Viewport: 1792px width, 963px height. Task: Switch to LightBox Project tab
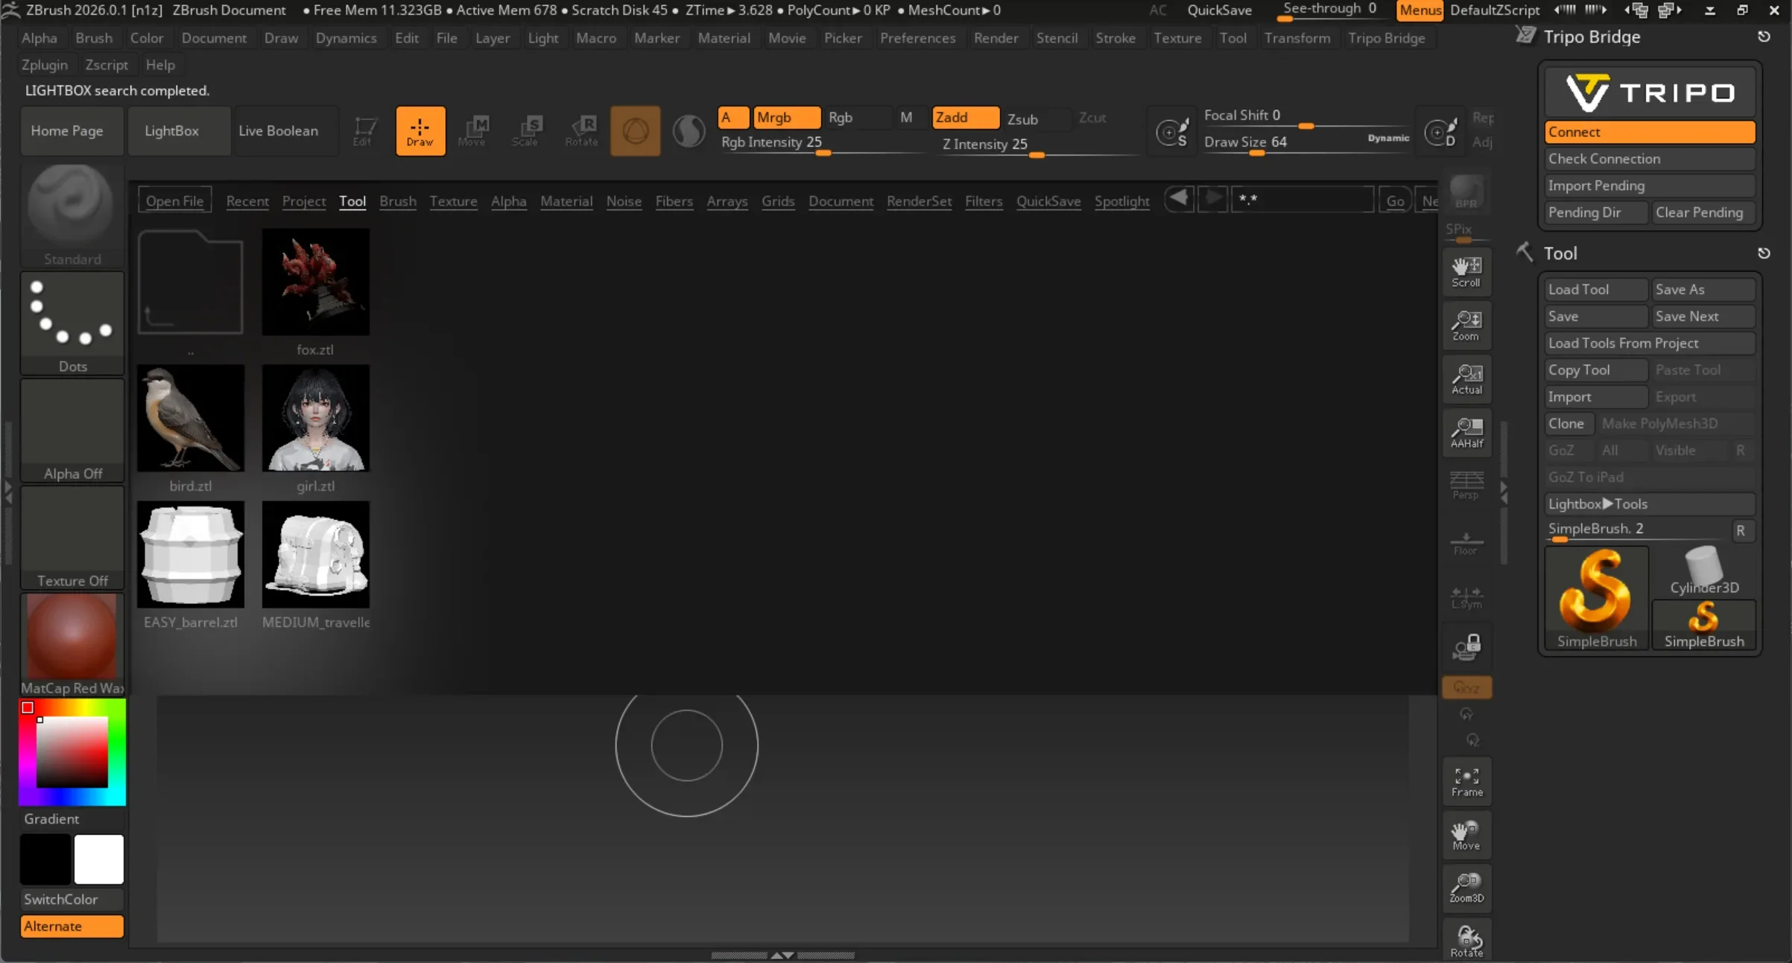pyautogui.click(x=304, y=201)
